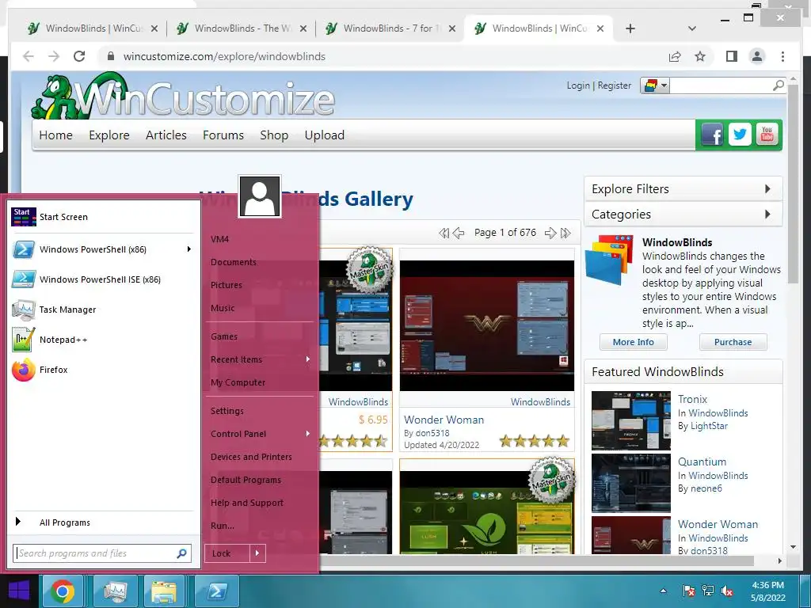Click the site search magnifier icon
Screen dimensions: 811x608
click(778, 85)
